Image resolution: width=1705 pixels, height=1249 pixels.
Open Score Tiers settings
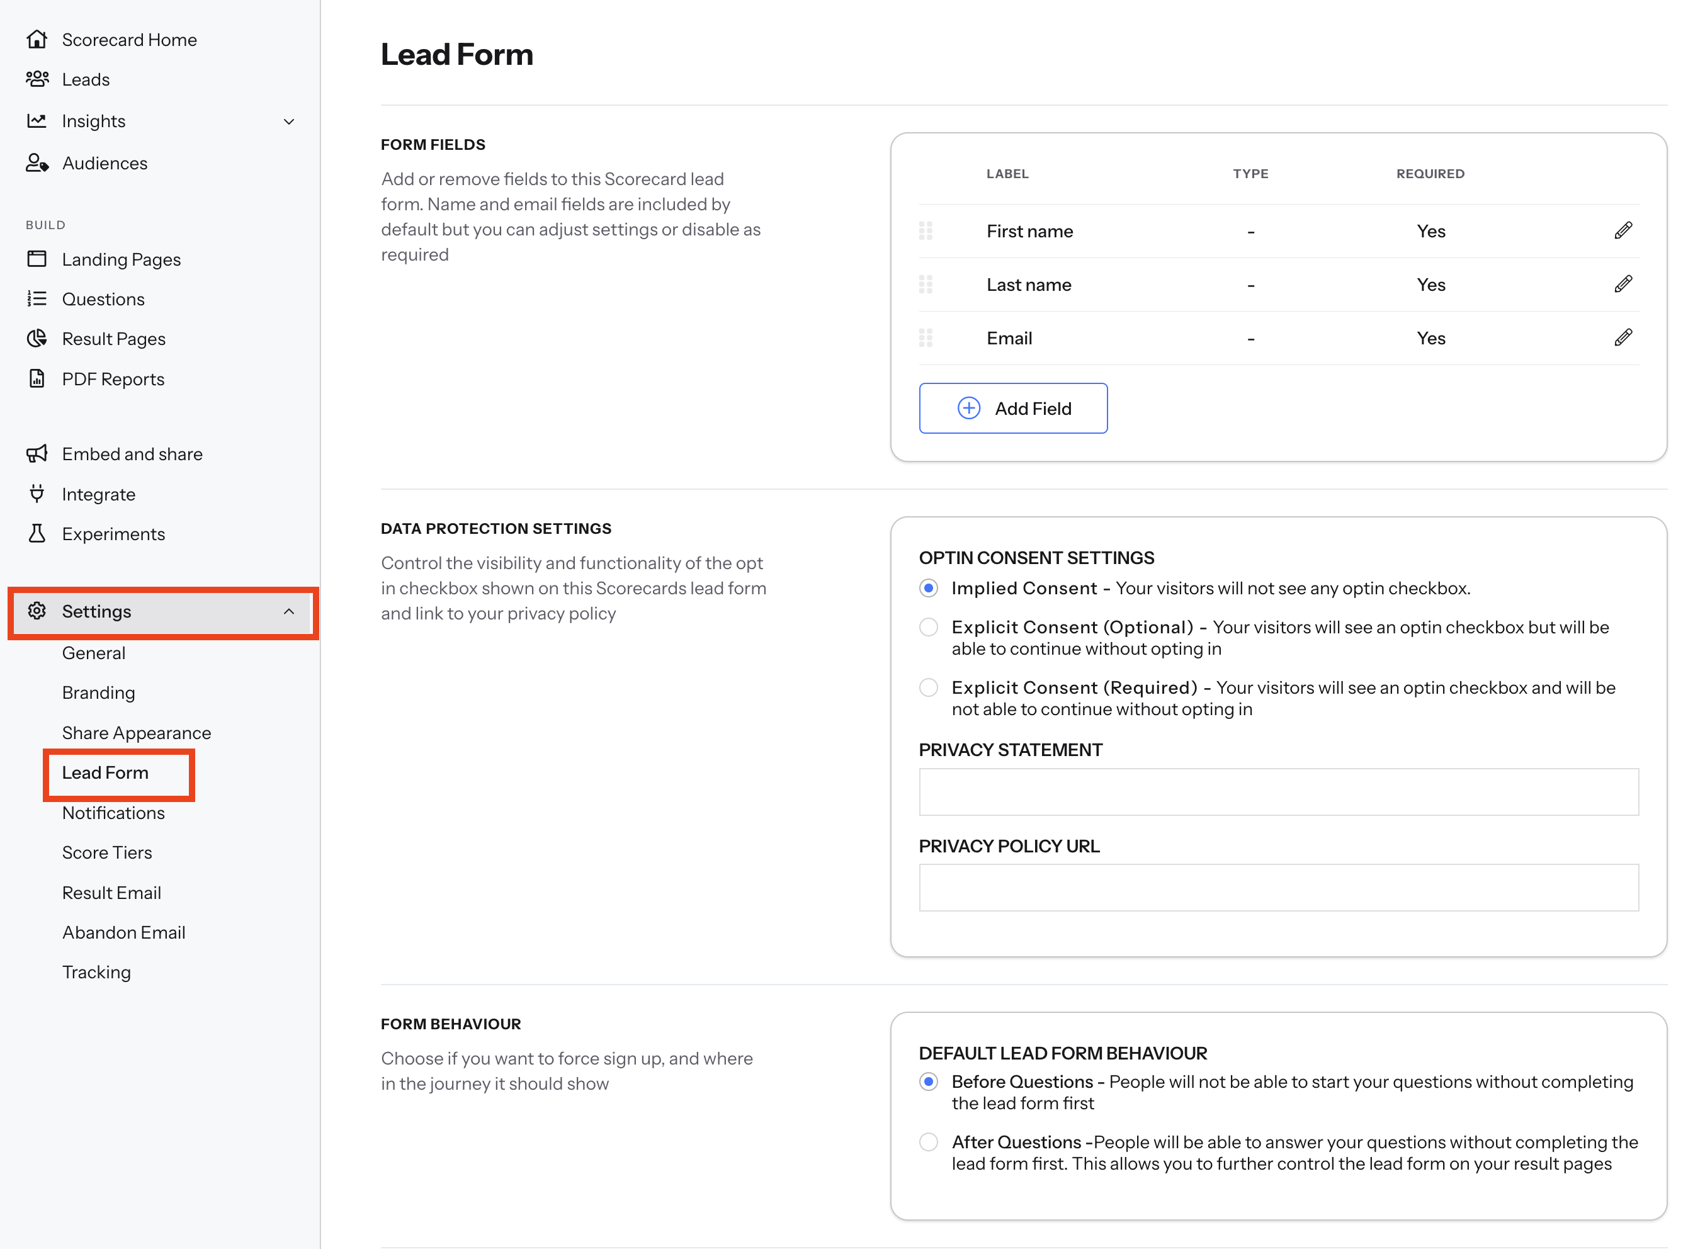[106, 853]
